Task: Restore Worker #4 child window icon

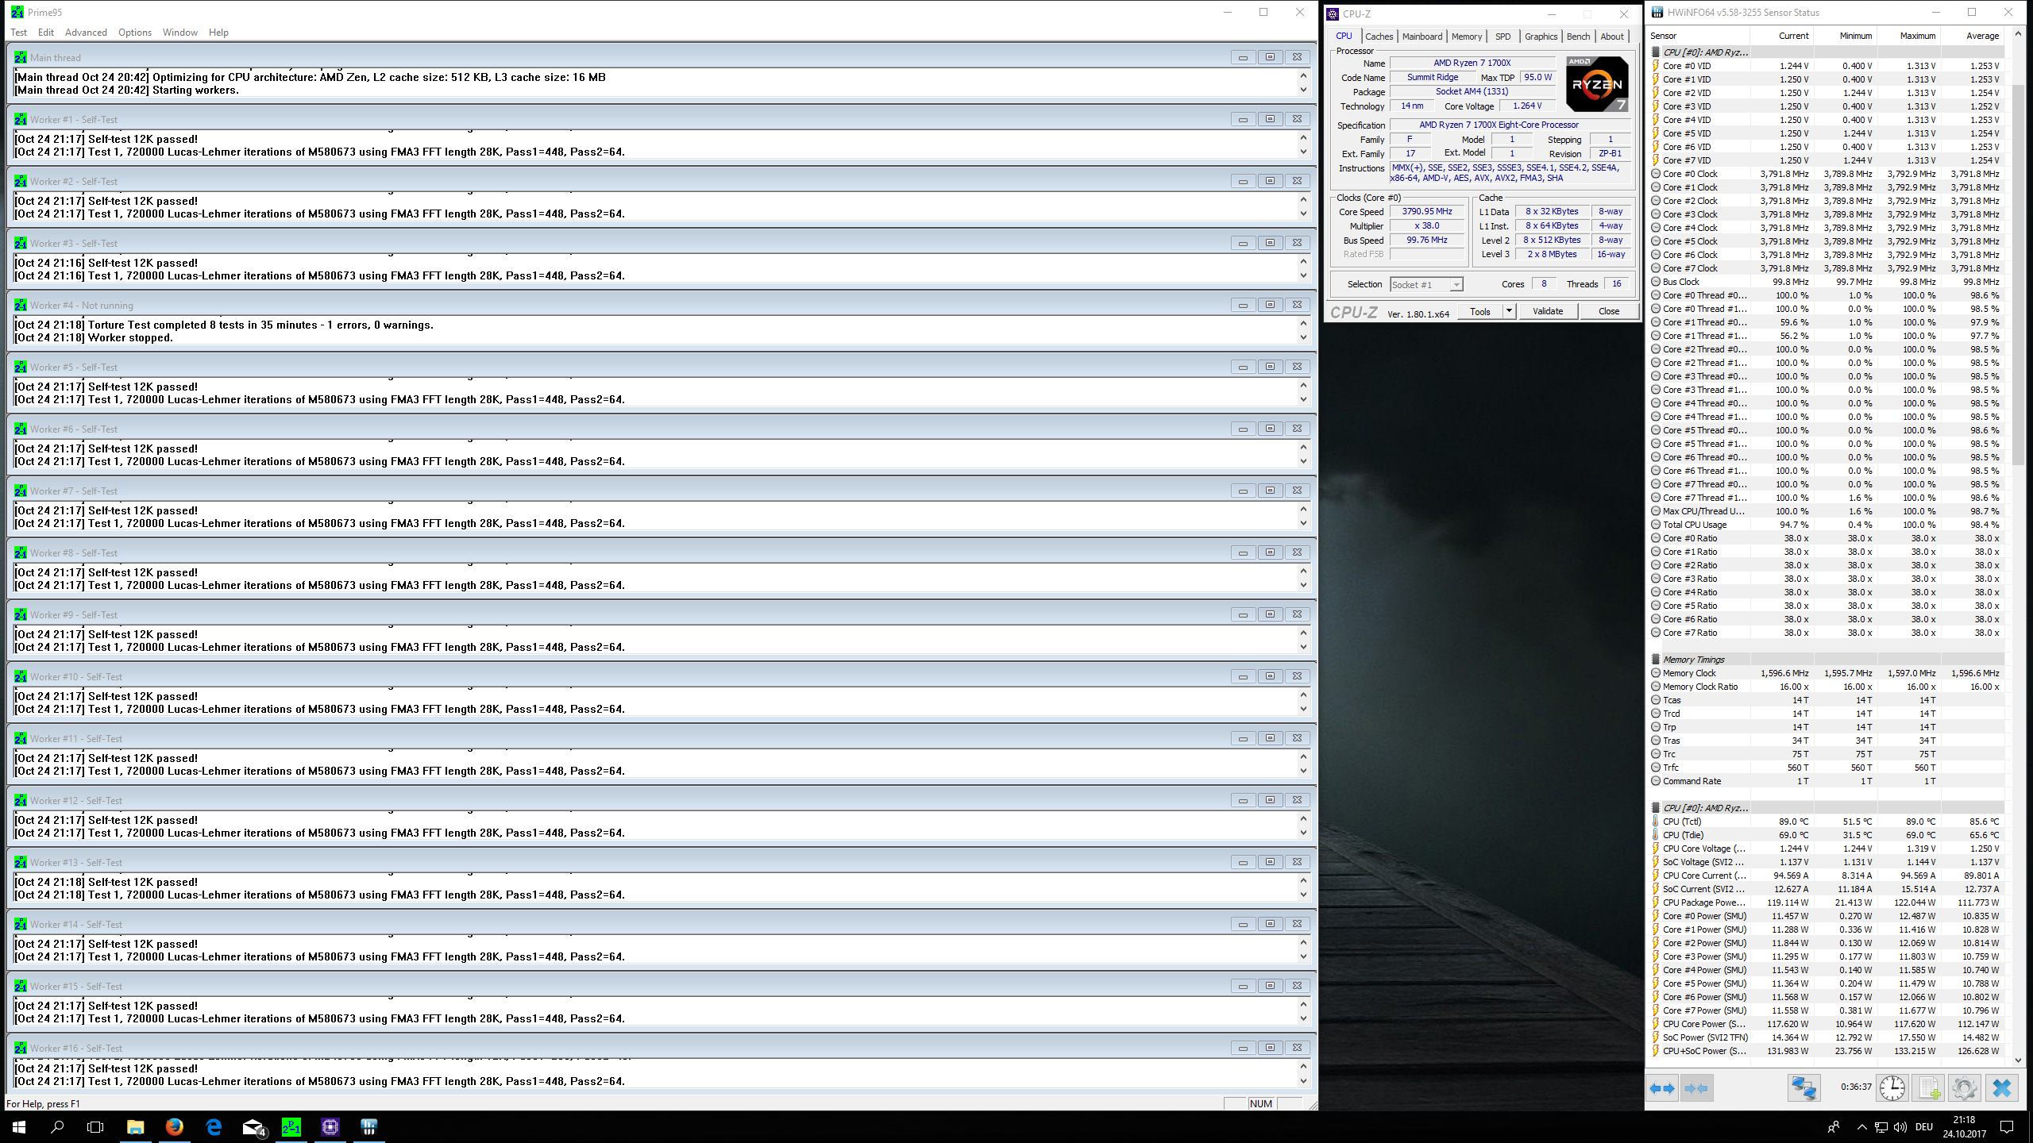Action: pyautogui.click(x=1270, y=305)
